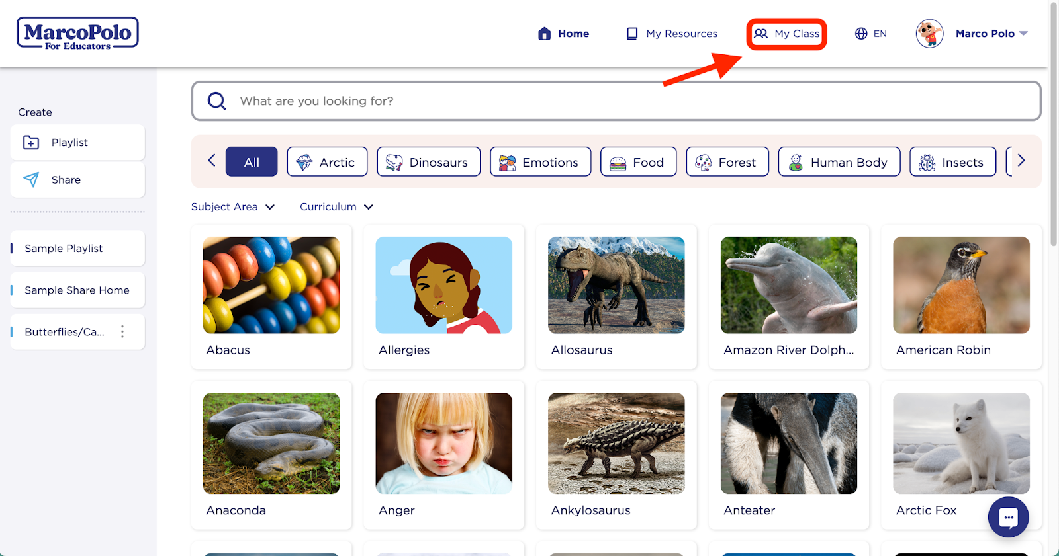The height and width of the screenshot is (556, 1059).
Task: Open Sample Playlist in the sidebar
Action: [x=77, y=248]
